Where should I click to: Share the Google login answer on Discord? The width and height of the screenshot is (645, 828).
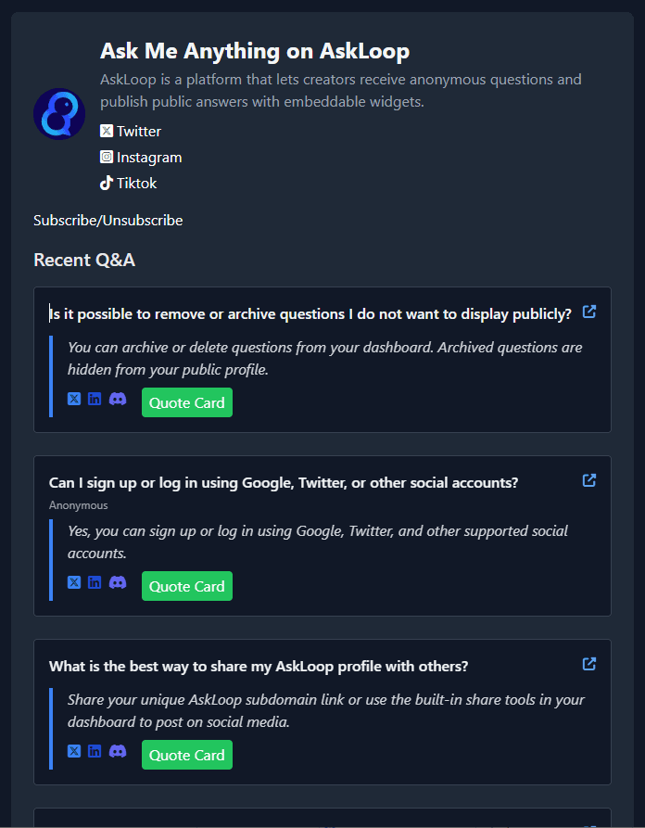[118, 581]
